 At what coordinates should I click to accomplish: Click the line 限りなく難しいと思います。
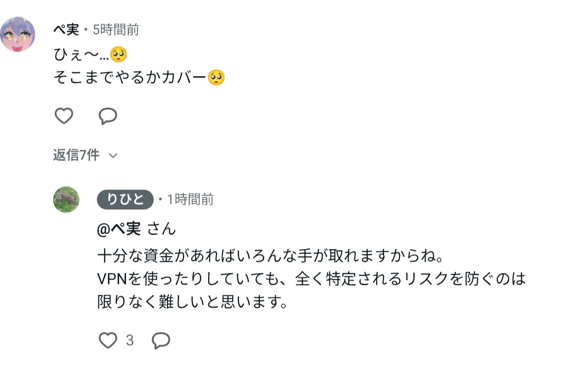pos(192,302)
